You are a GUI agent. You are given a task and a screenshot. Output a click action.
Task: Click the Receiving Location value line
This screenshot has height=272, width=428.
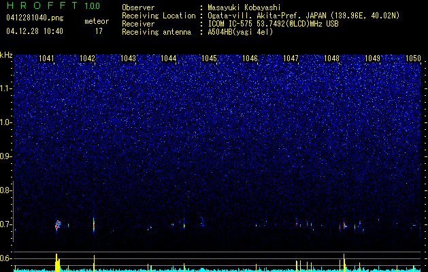(x=303, y=16)
